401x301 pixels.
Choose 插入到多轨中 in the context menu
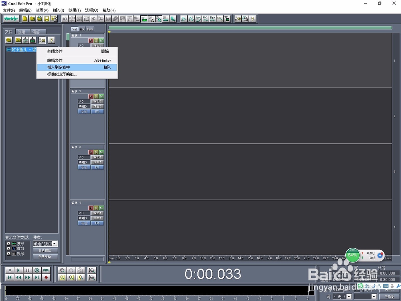(x=77, y=67)
